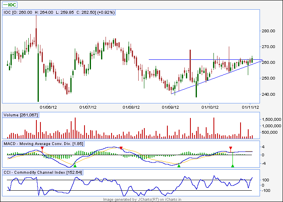This screenshot has height=202, width=283.
Task: Click the 01/08/12 date axis label
Action: point(131,107)
